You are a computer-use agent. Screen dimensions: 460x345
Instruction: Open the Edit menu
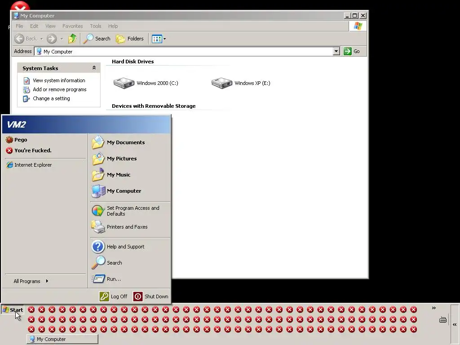[x=34, y=26]
